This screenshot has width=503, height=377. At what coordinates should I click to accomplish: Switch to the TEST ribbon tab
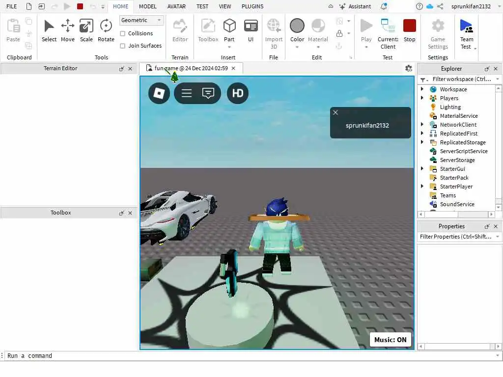point(202,6)
